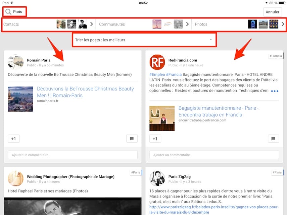
Task: Give +1 to RedFrancia's post
Action: pyautogui.click(x=155, y=138)
